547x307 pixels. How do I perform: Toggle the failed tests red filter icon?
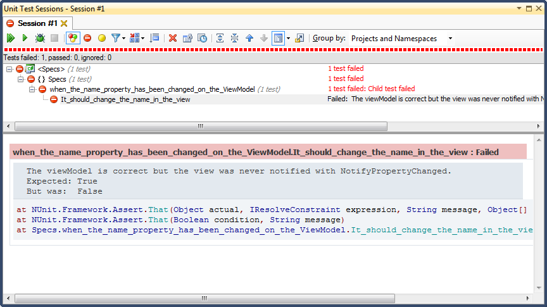click(x=87, y=38)
